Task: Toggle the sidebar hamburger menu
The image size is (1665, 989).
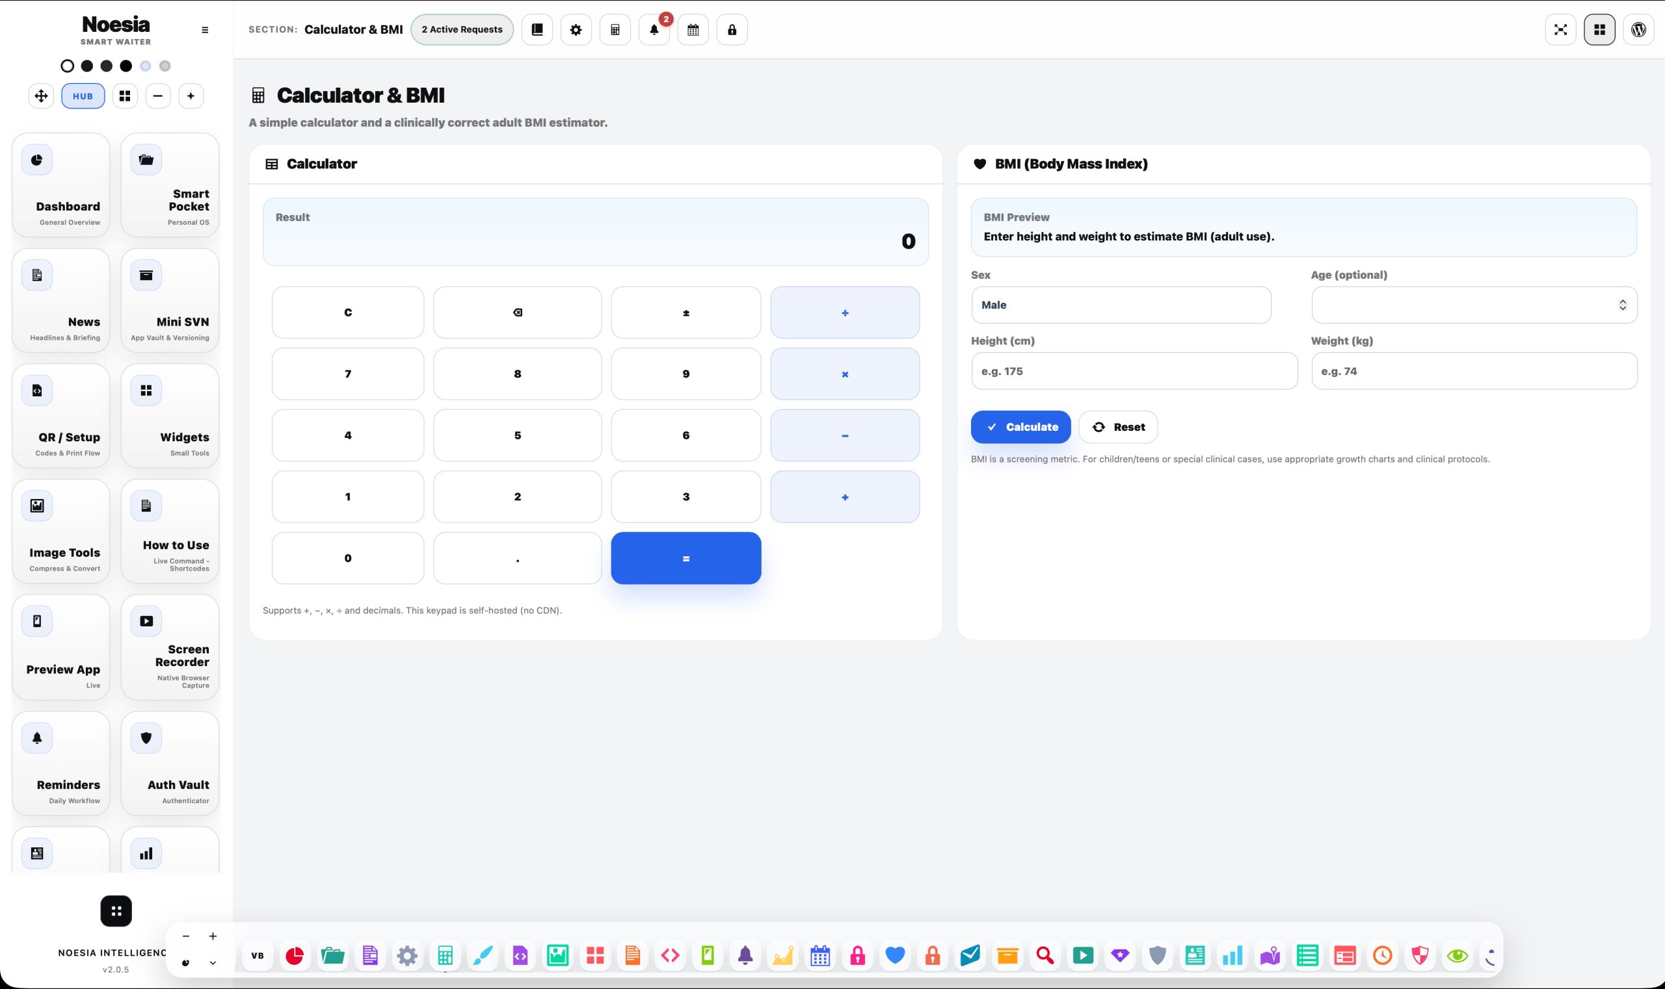Action: [x=205, y=30]
